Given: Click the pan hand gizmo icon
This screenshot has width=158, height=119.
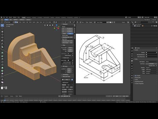Looking at the screenshot, I should coord(50,25).
